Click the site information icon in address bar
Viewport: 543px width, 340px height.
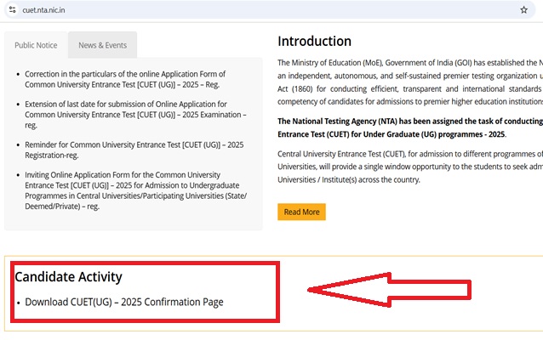point(13,9)
